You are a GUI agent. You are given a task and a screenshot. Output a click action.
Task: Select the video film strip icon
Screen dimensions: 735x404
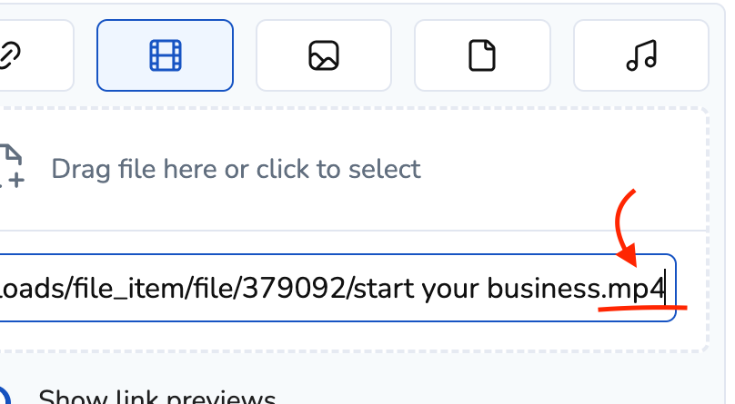click(x=165, y=55)
